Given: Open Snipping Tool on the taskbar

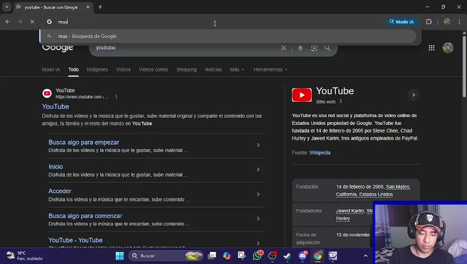Looking at the screenshot, I should pos(242,256).
